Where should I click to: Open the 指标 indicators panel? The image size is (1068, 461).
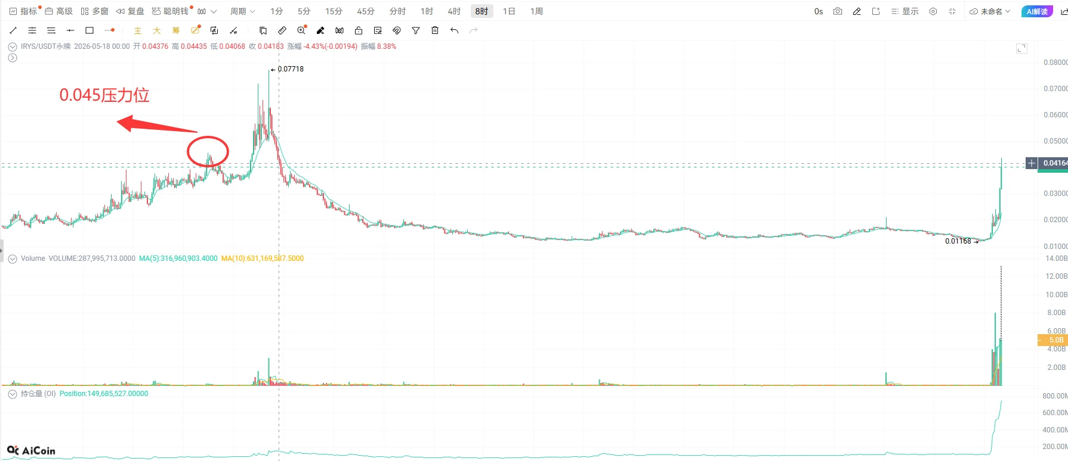point(23,11)
